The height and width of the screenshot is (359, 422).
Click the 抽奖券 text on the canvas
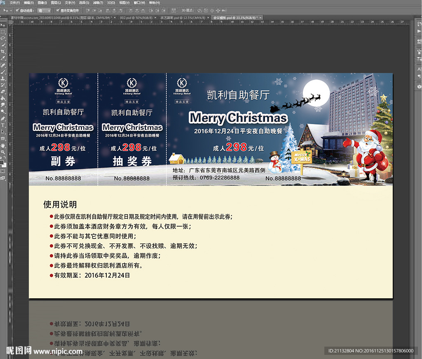[132, 161]
